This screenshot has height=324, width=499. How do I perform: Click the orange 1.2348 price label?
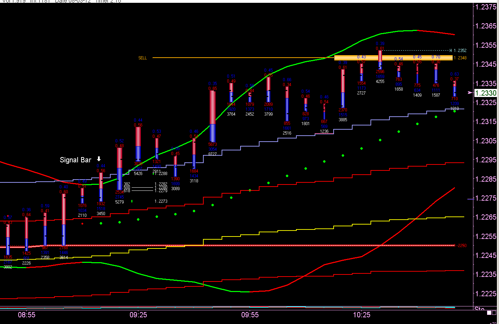[460, 58]
